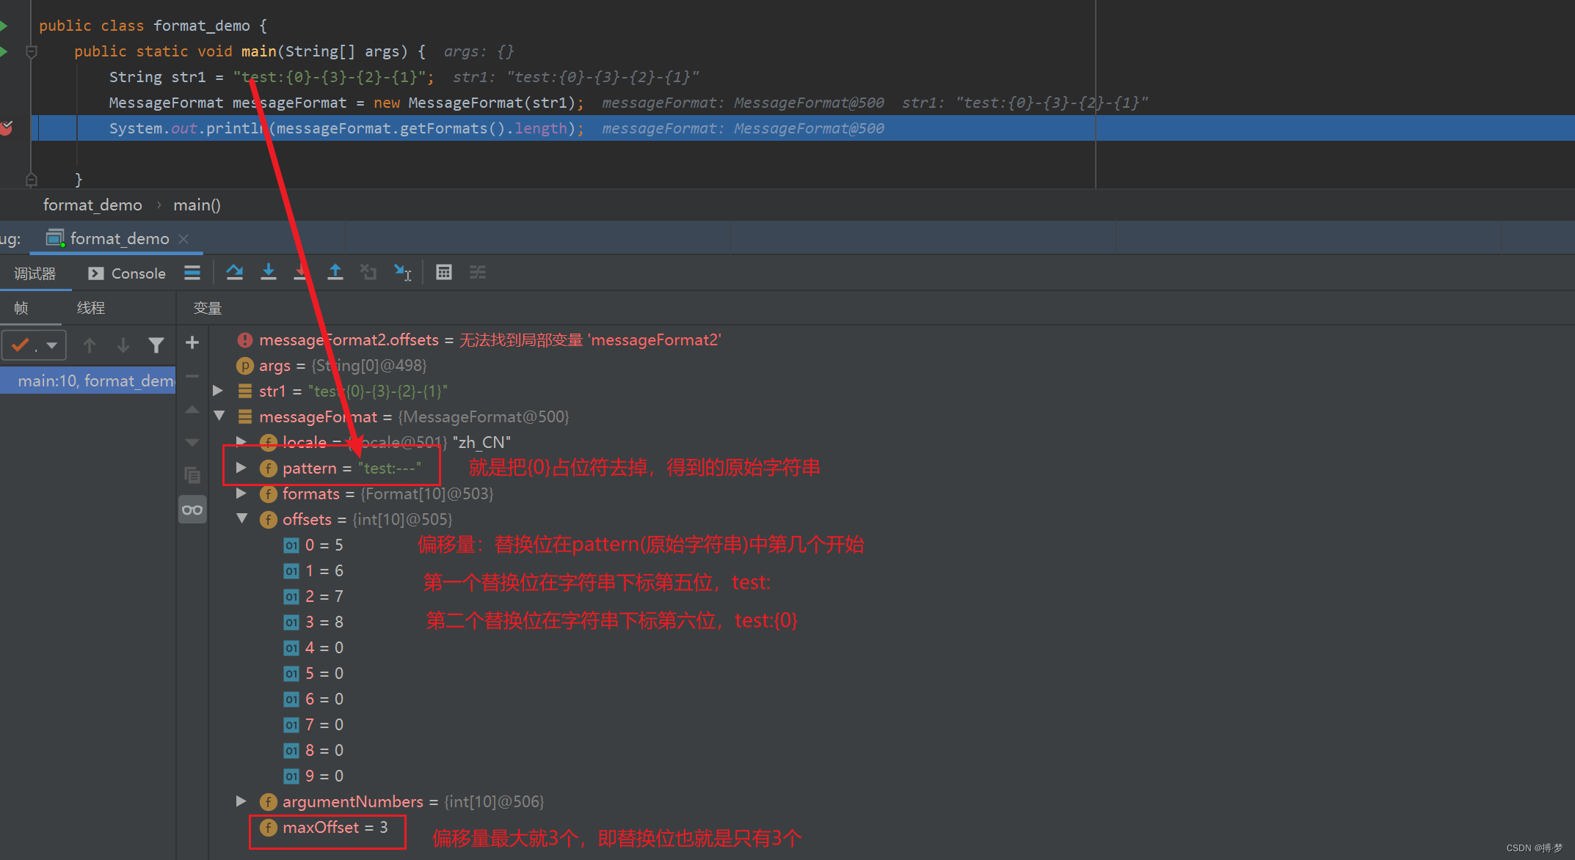This screenshot has width=1575, height=860.
Task: Click the MessageFormat constructor in the code
Action: pos(465,103)
